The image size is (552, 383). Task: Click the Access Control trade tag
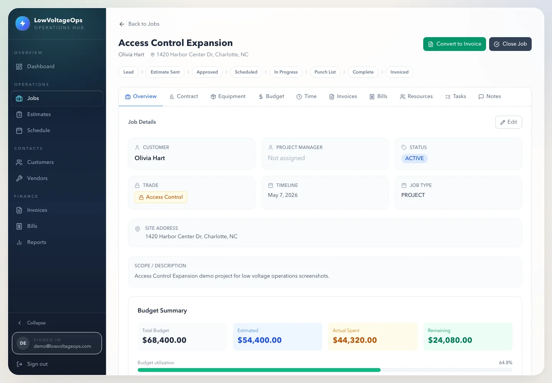point(161,197)
